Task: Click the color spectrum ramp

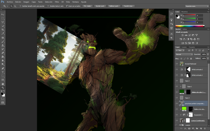Action: (190, 26)
